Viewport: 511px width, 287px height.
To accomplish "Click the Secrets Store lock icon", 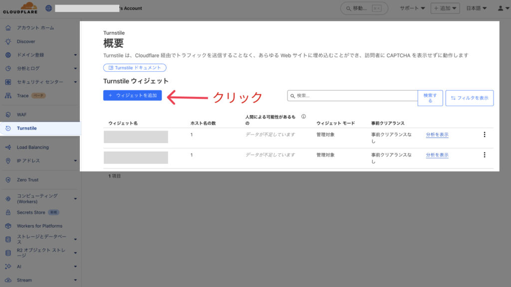I will coord(8,212).
